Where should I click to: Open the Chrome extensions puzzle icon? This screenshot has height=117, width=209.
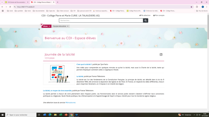pos(197,7)
